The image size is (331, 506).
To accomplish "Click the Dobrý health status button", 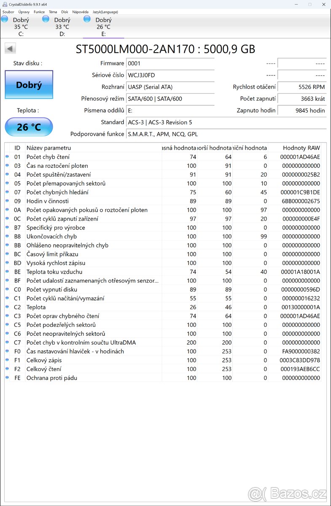I will (x=29, y=85).
